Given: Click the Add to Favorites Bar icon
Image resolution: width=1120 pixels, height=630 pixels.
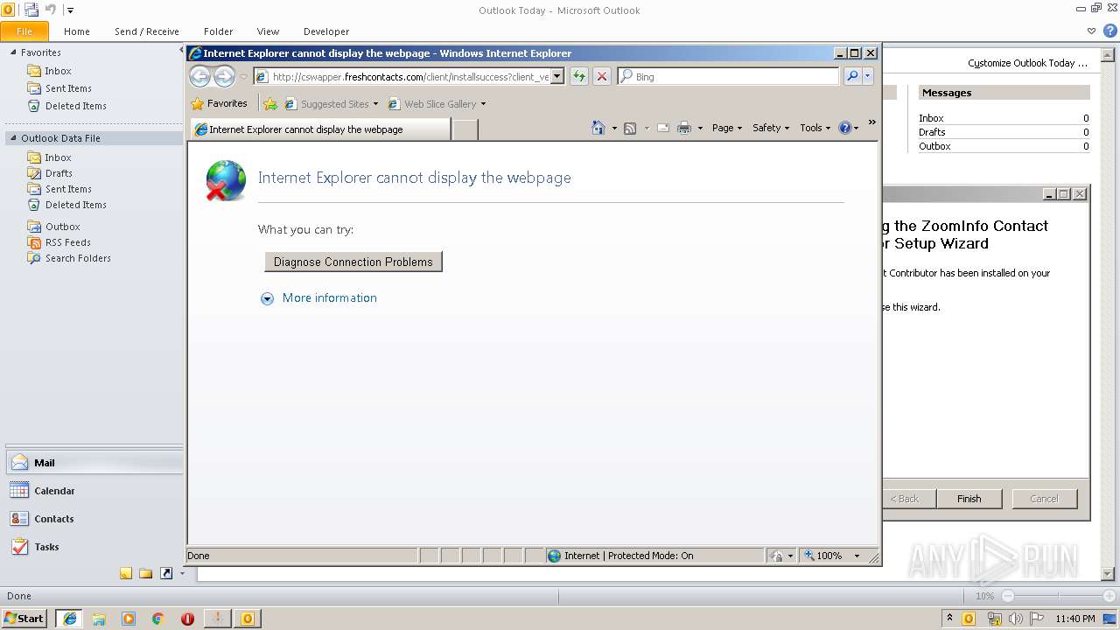Looking at the screenshot, I should (270, 104).
